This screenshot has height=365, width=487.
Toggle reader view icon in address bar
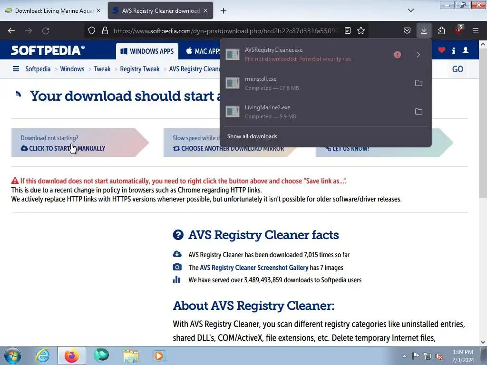[x=348, y=30]
